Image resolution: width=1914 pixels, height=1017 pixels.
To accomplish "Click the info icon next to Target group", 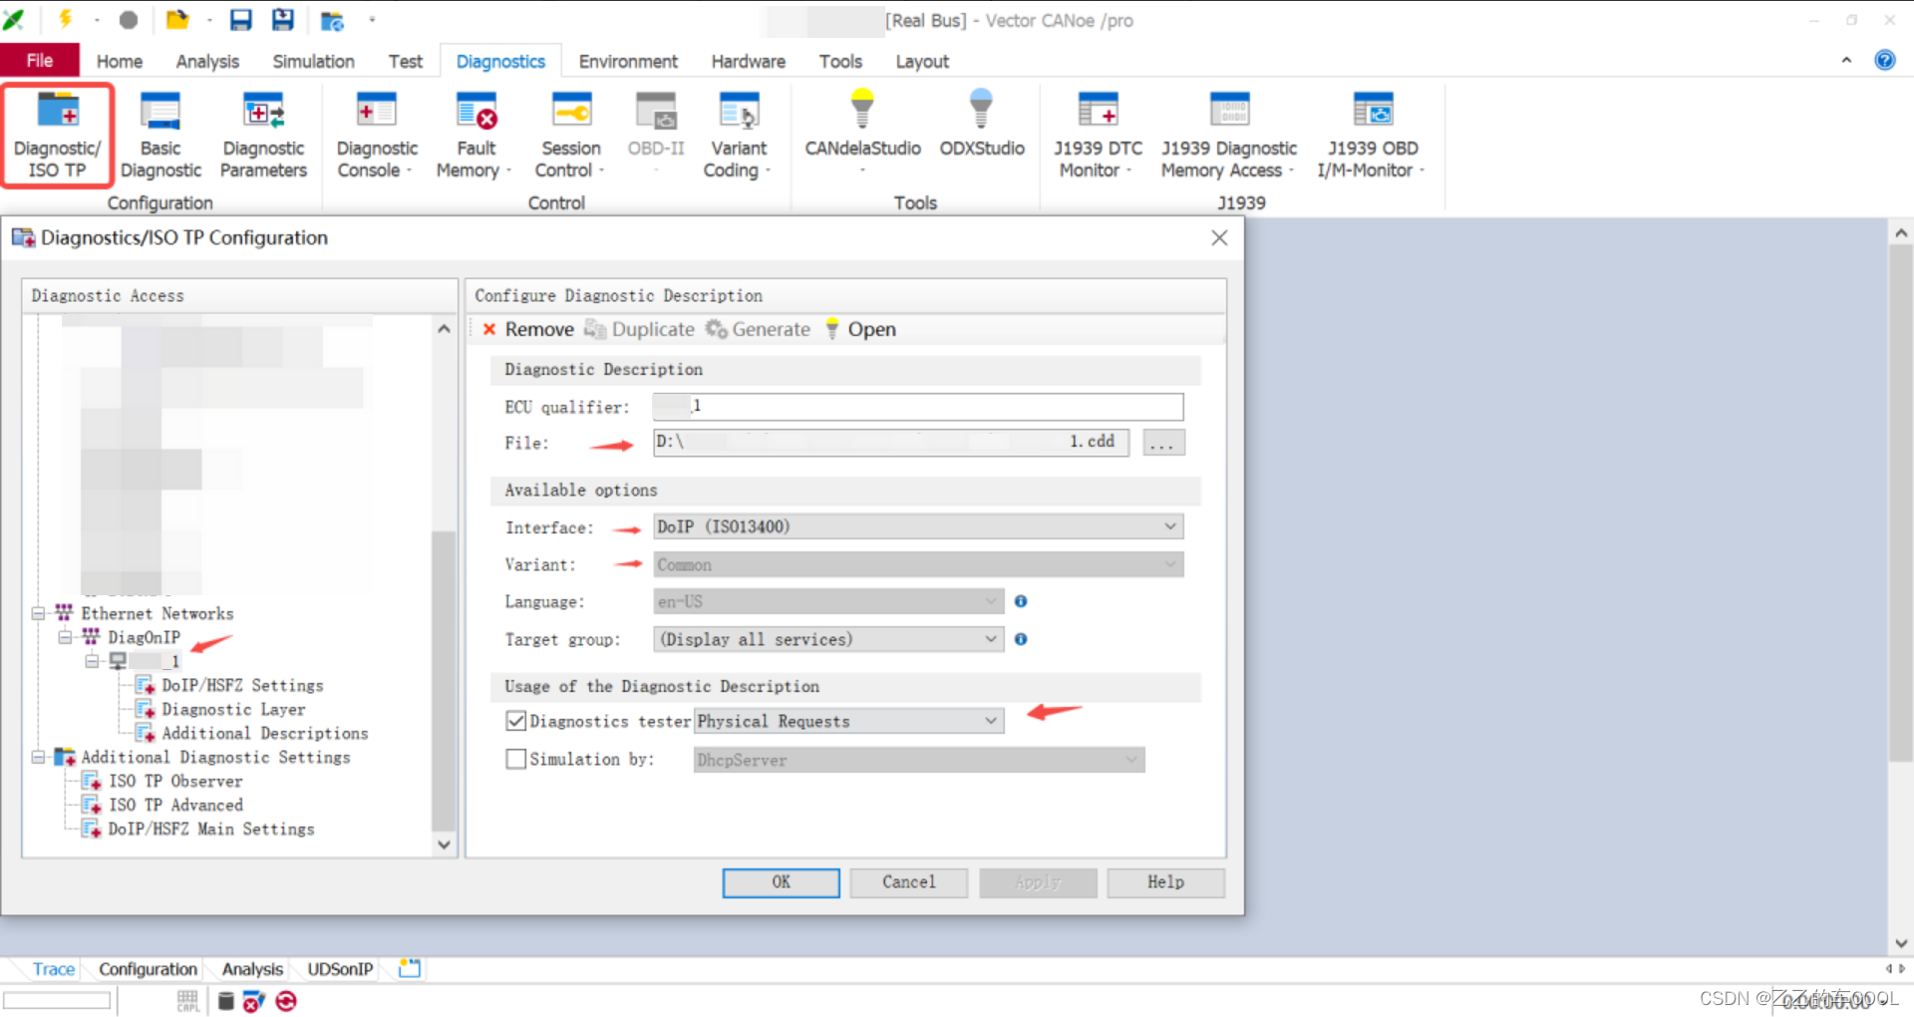I will [x=1021, y=639].
